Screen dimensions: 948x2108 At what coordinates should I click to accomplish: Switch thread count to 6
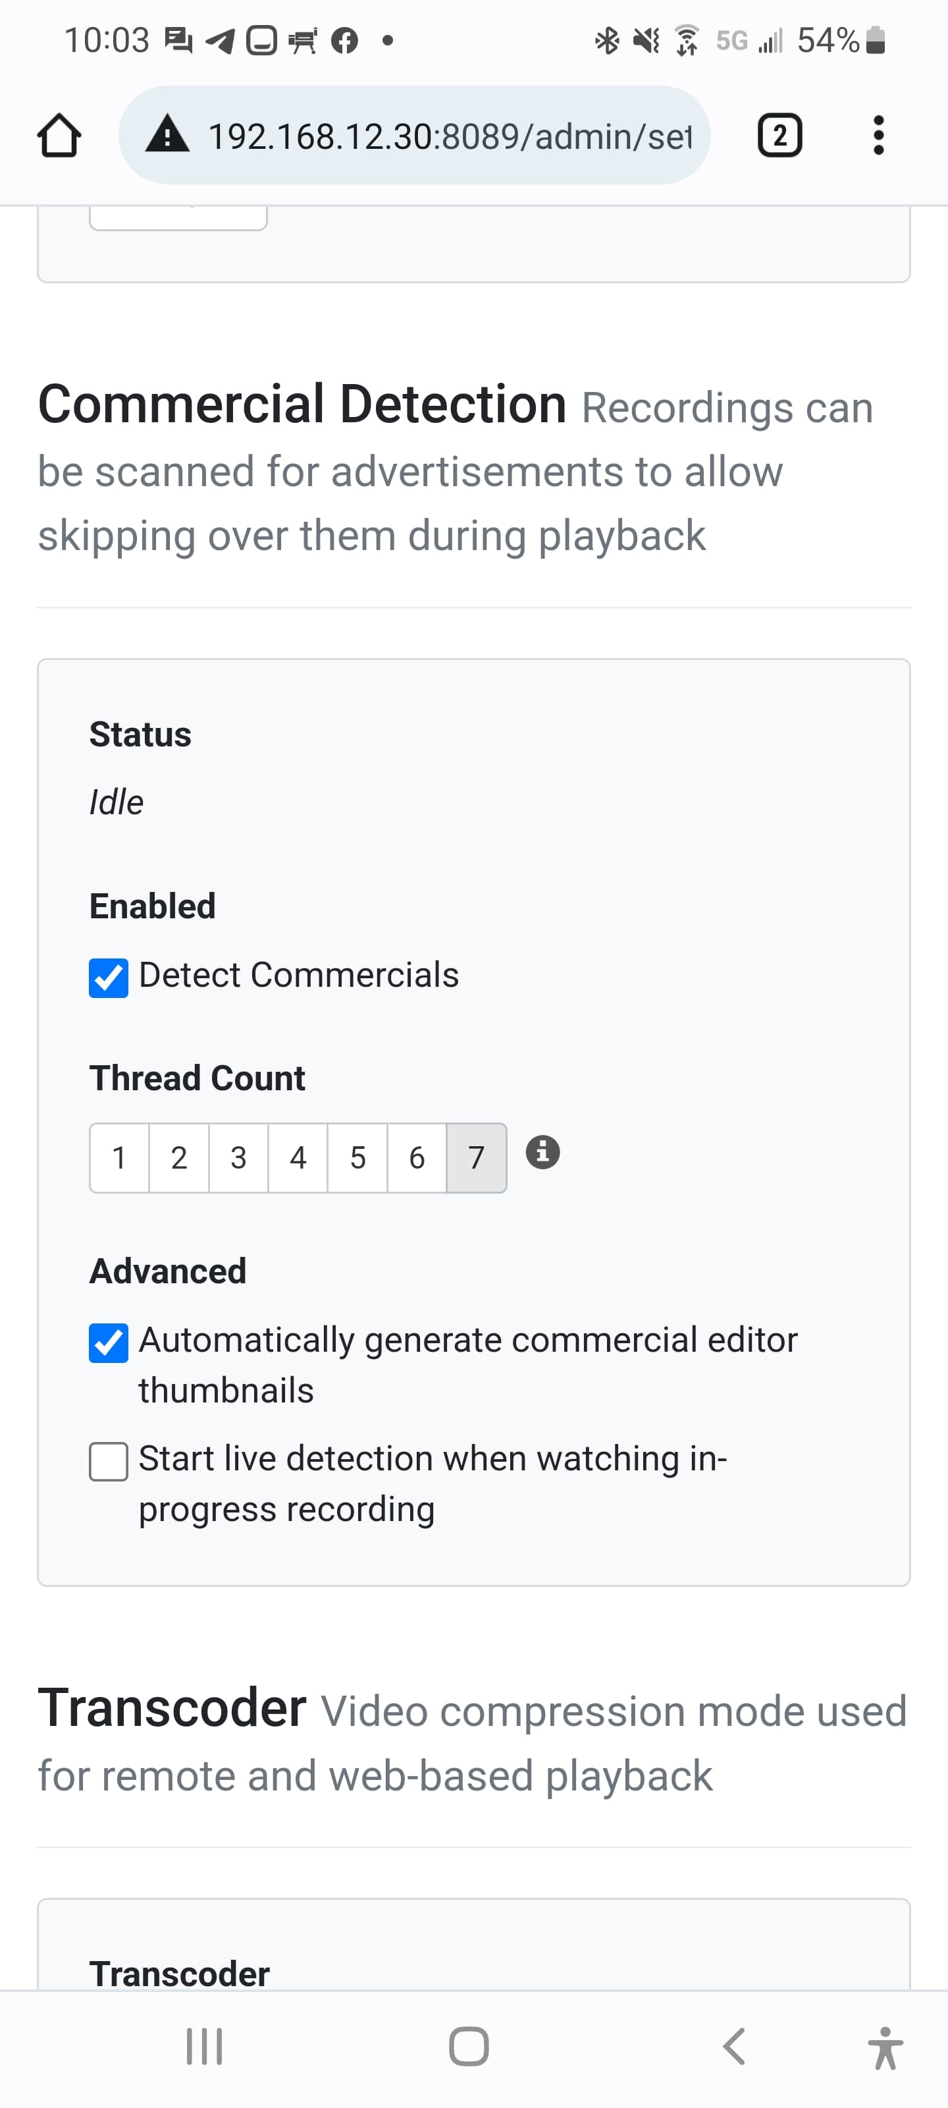click(x=417, y=1158)
